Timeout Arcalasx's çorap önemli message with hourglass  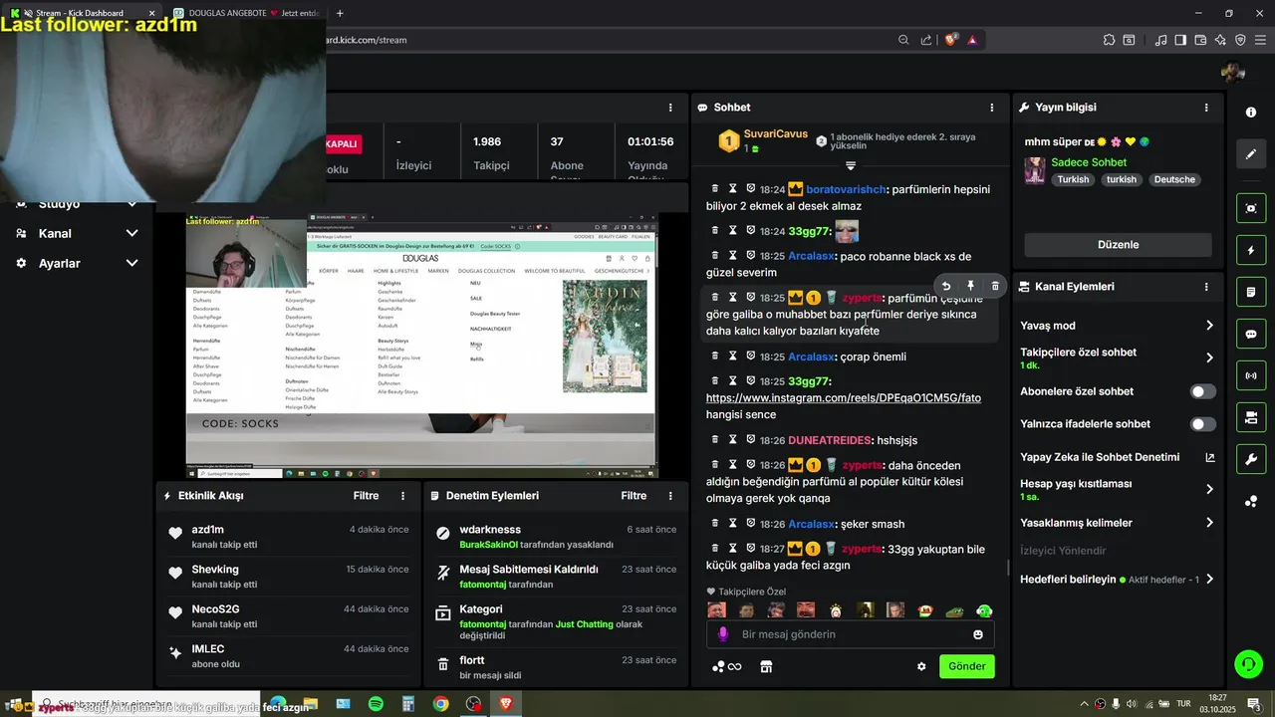pyautogui.click(x=732, y=357)
